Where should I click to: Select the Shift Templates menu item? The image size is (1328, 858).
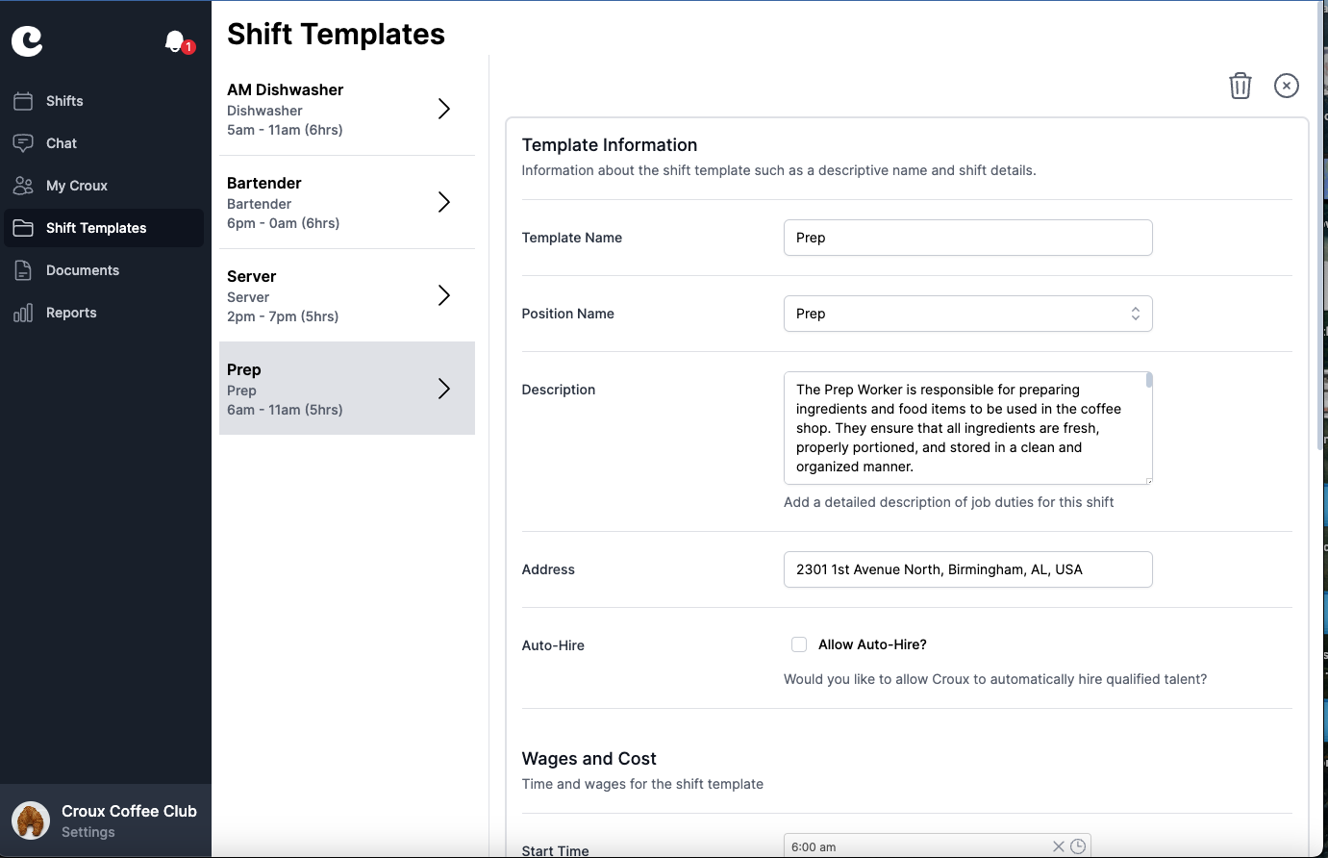(95, 228)
